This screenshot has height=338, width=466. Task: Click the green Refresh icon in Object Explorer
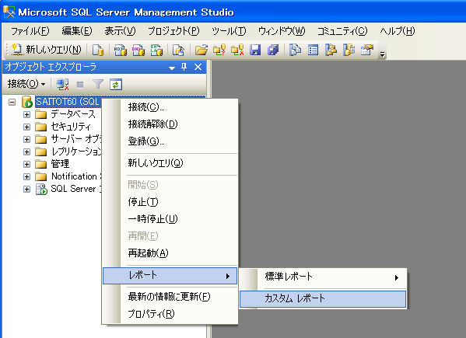coord(116,85)
